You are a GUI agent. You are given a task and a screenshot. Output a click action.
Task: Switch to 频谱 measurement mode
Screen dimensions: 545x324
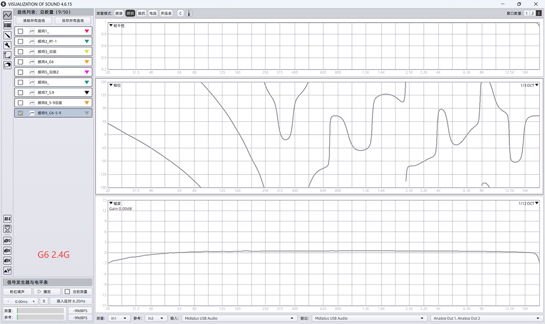click(x=119, y=13)
